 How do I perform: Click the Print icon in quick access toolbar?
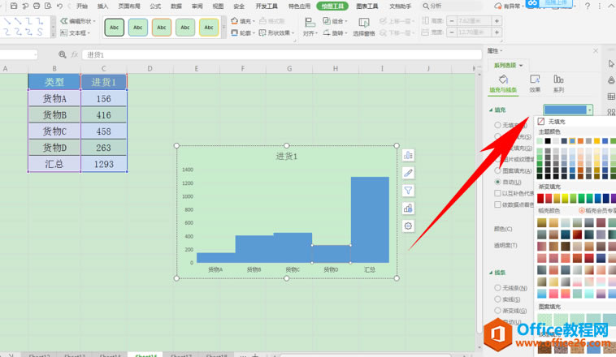37,6
